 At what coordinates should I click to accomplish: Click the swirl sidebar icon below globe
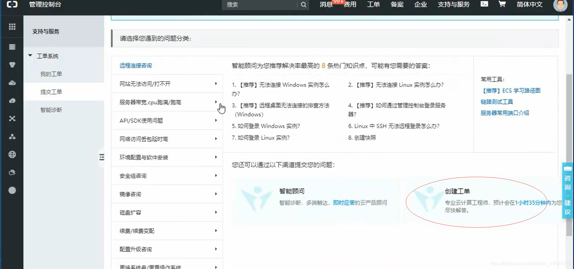tap(12, 172)
